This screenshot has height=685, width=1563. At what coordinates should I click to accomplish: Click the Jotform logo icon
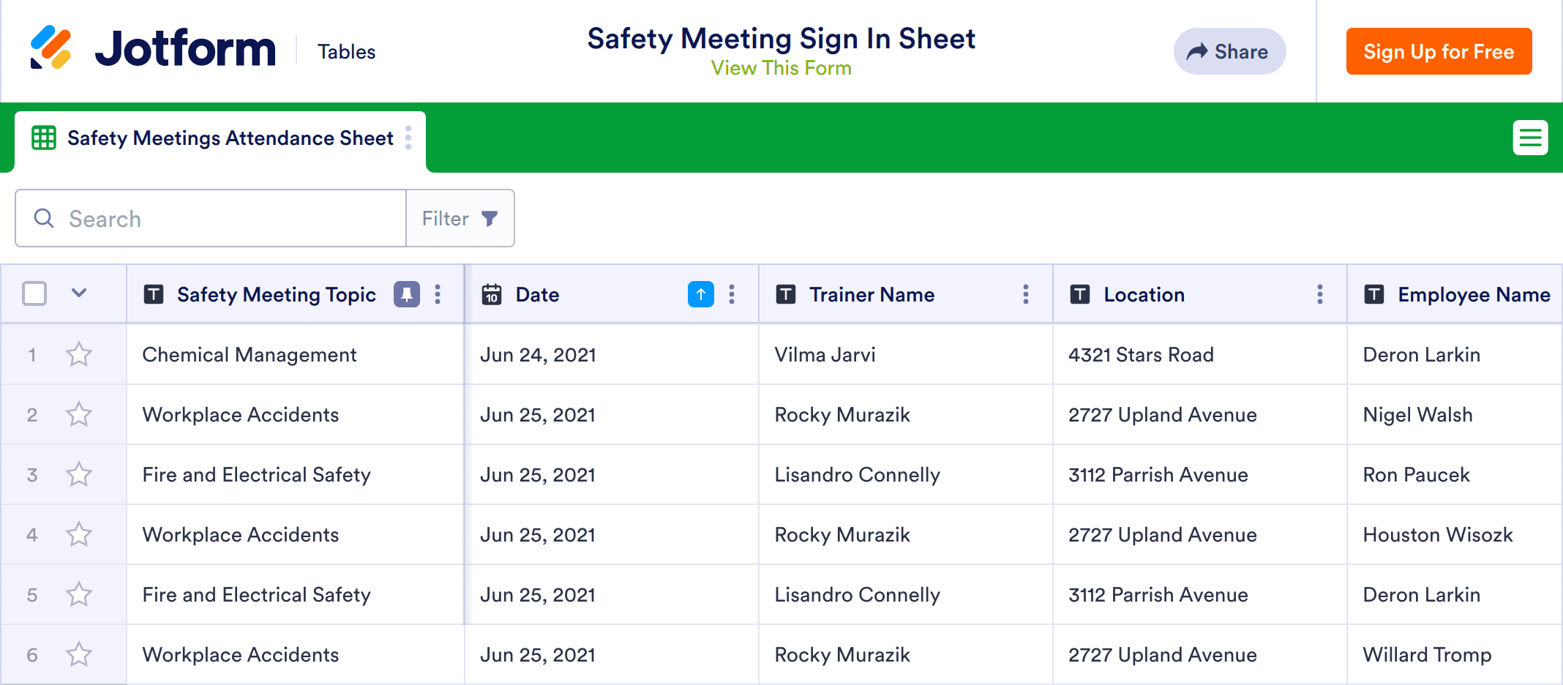click(50, 48)
